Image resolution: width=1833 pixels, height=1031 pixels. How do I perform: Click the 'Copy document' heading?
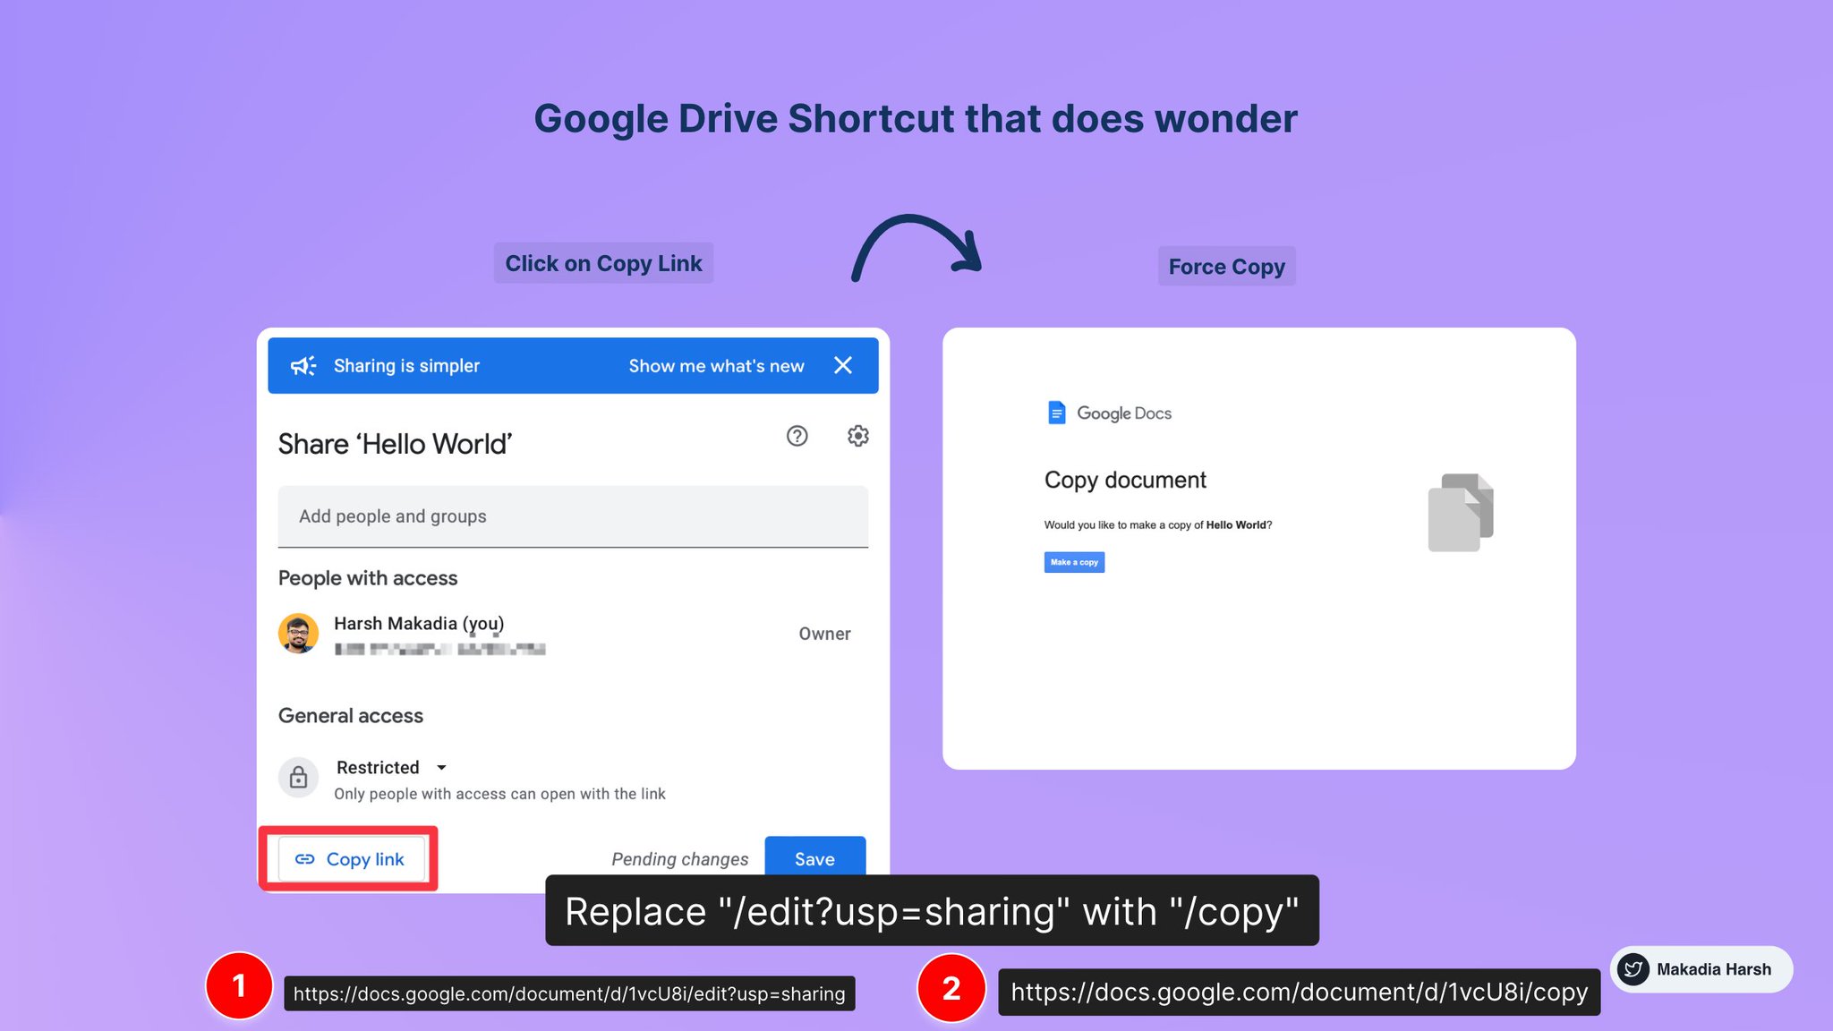tap(1125, 481)
